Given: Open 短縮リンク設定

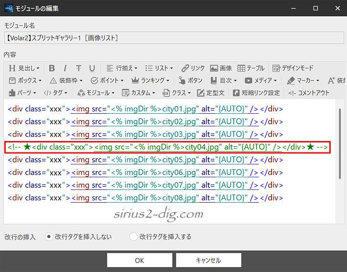Looking at the screenshot, I should (x=257, y=93).
